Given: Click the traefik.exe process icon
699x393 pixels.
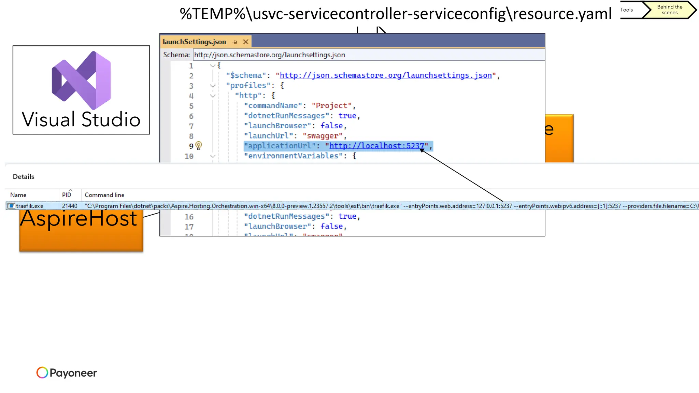Looking at the screenshot, I should (x=11, y=206).
